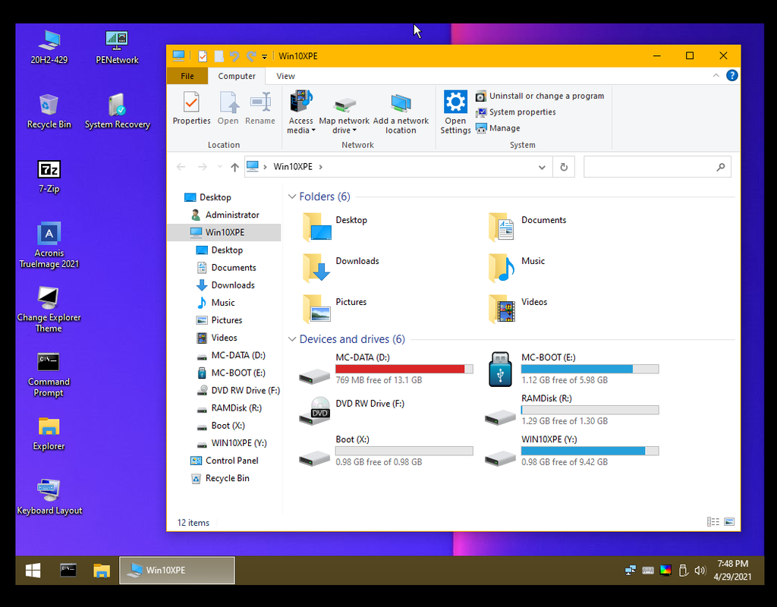Select the DVD RW Drive (F:) item

click(352, 410)
